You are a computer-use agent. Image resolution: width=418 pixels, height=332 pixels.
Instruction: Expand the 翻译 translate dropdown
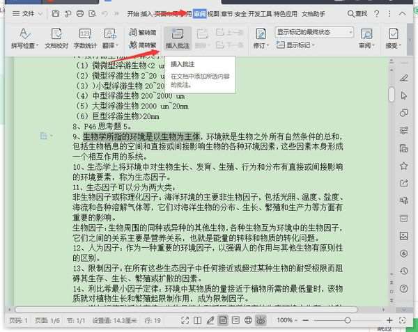tap(110, 38)
